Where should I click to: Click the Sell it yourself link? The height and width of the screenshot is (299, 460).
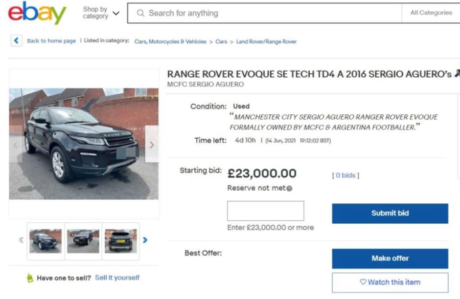[117, 278]
